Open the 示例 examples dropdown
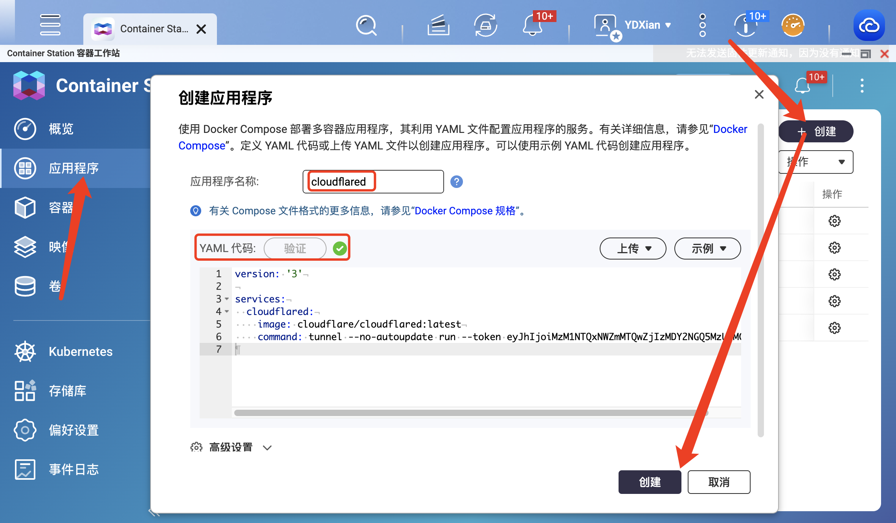Image resolution: width=896 pixels, height=523 pixels. pyautogui.click(x=707, y=249)
